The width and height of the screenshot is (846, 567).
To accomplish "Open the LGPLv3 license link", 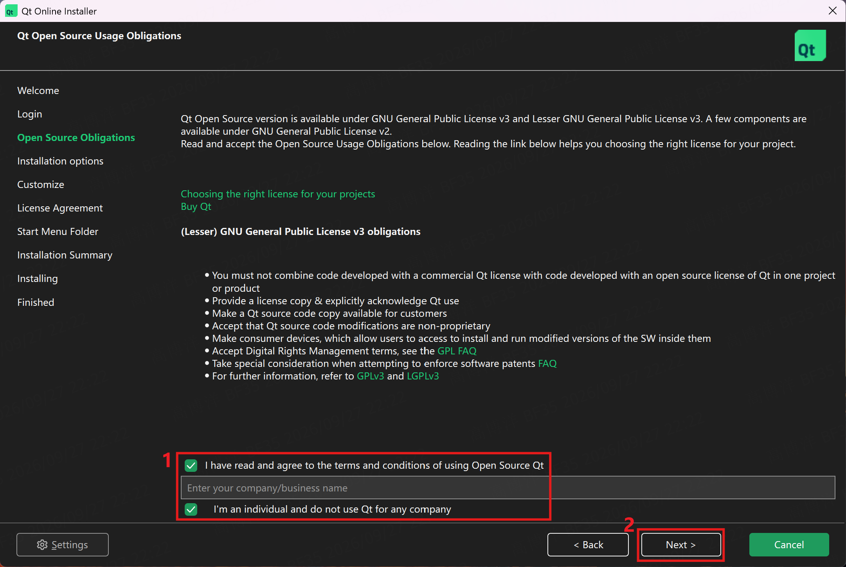I will [x=423, y=376].
